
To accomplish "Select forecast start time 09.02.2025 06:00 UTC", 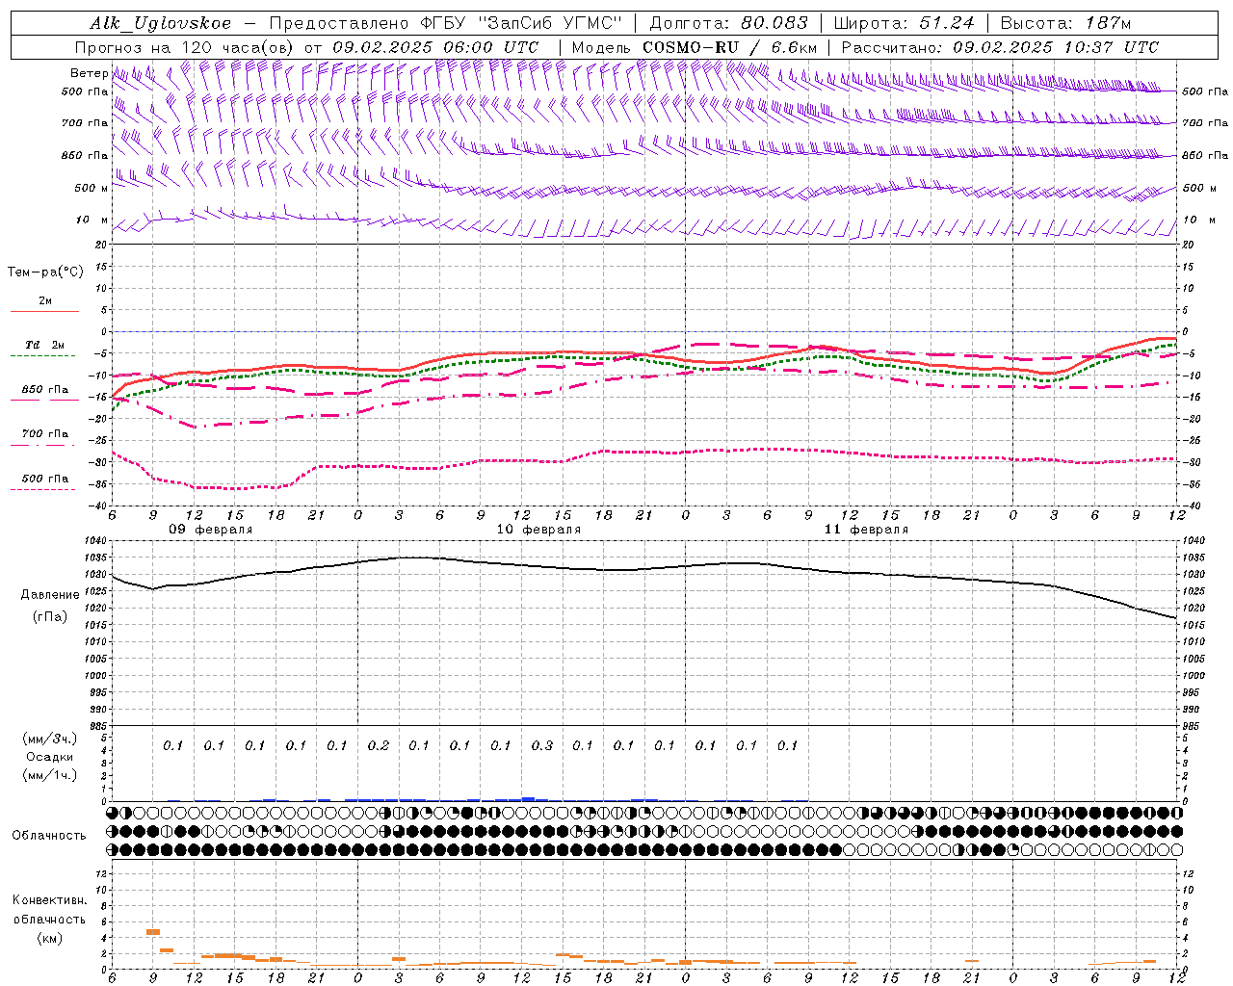I will click(x=435, y=47).
